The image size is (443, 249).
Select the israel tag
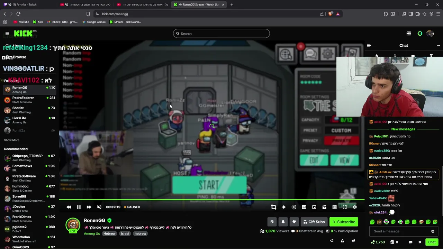tap(125, 233)
